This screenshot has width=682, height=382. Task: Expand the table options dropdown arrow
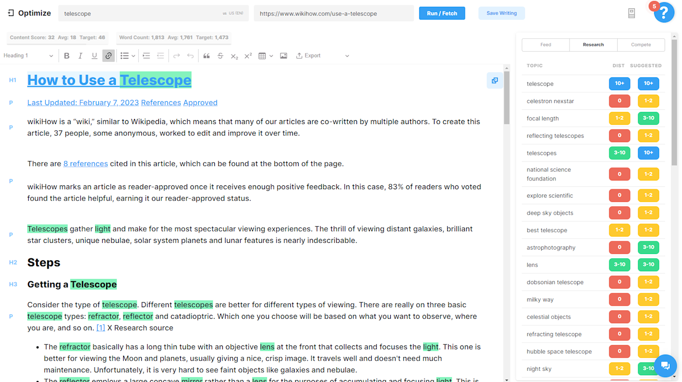(x=271, y=56)
